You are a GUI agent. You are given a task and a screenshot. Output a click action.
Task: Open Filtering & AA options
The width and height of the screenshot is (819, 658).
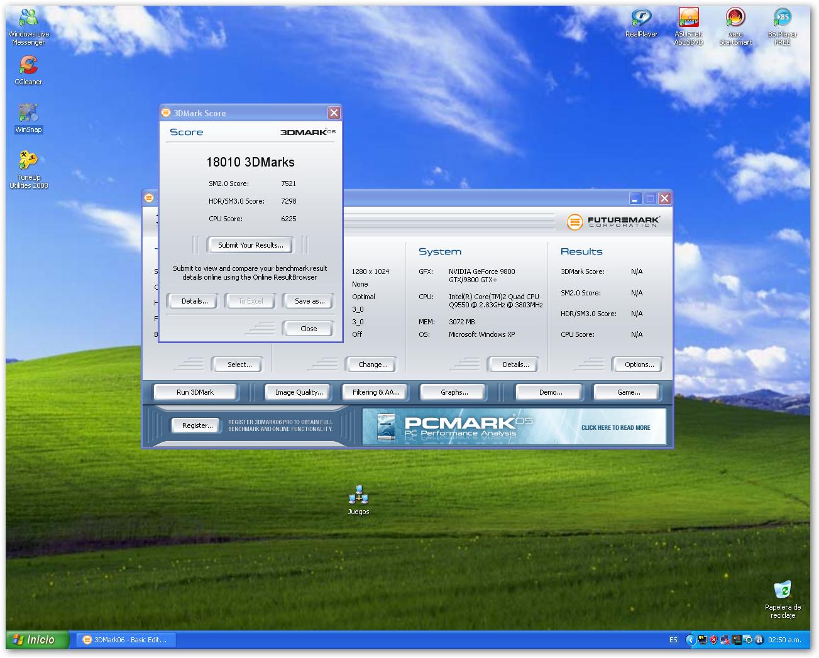375,392
